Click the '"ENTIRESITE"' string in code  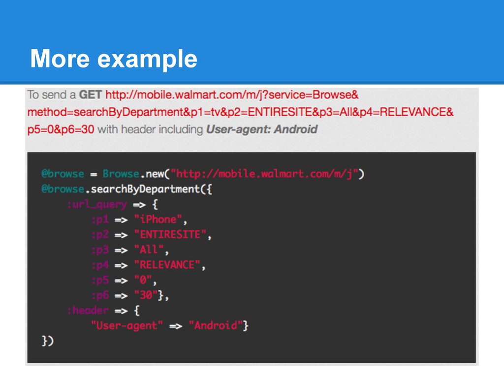(170, 235)
